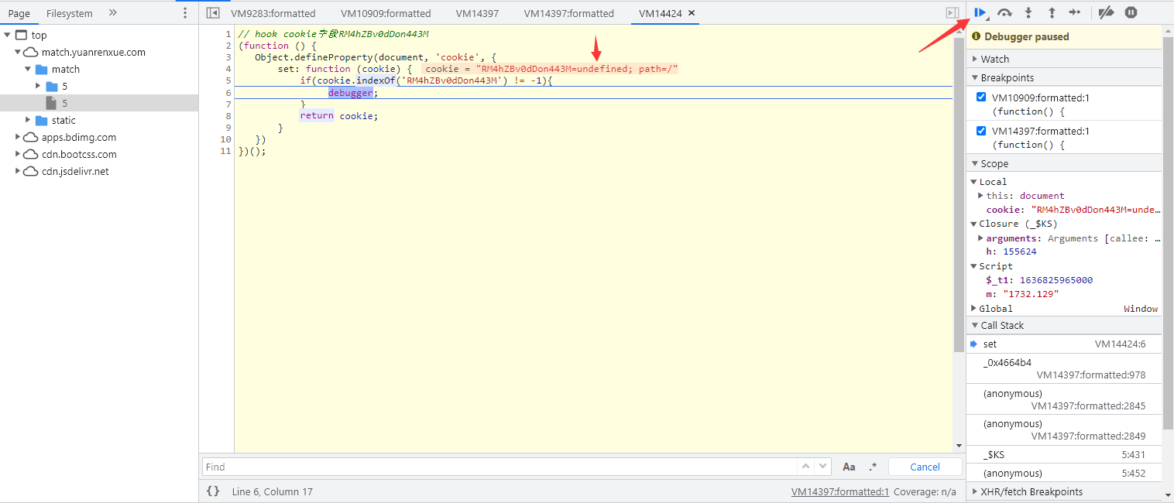Resume script execution with the play icon

click(980, 12)
